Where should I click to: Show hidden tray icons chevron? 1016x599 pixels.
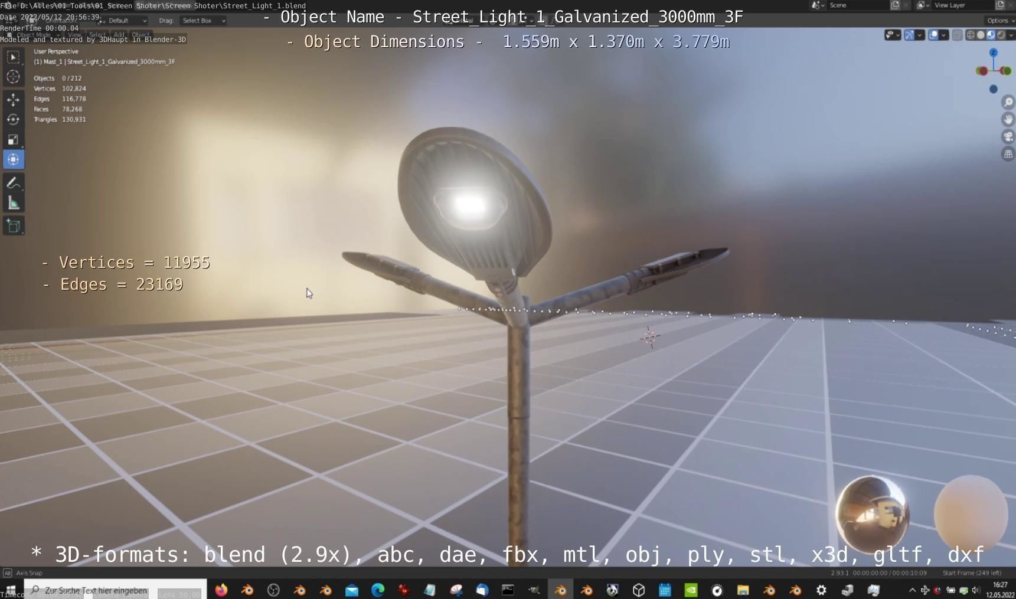coord(912,590)
